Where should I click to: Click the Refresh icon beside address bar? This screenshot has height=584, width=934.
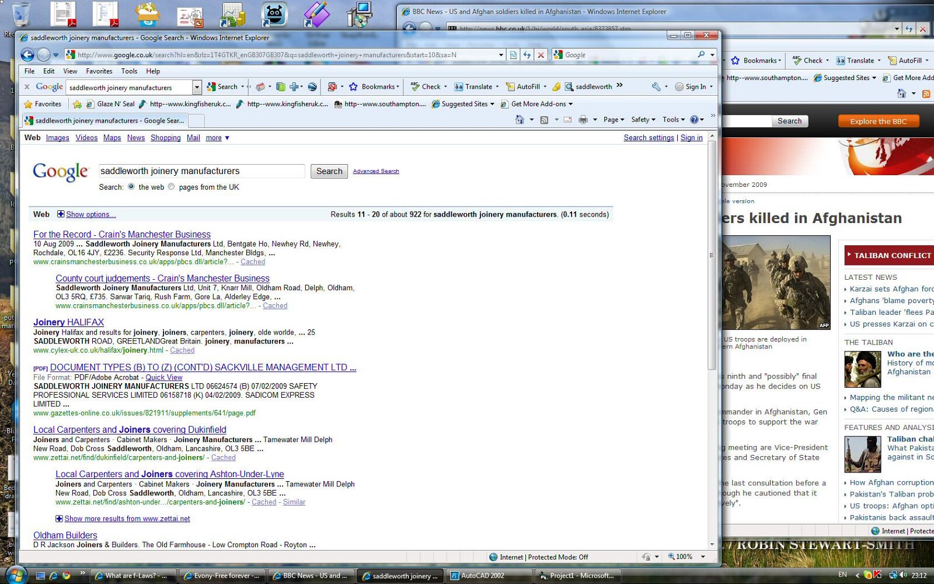527,55
